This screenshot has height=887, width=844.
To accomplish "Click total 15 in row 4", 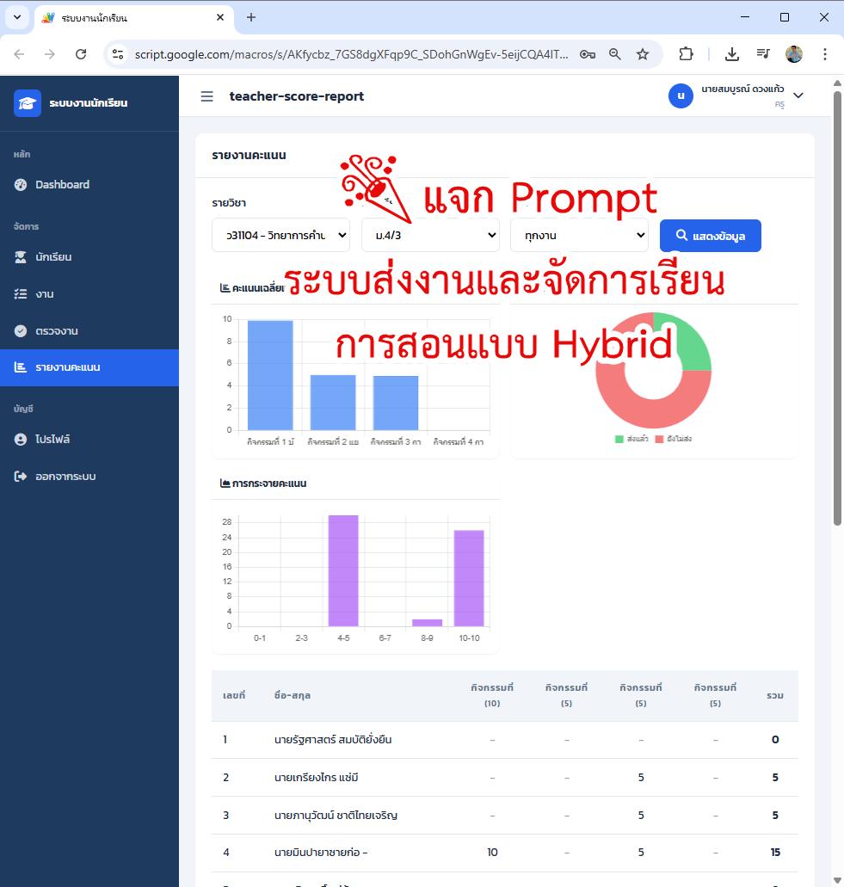I will click(775, 853).
